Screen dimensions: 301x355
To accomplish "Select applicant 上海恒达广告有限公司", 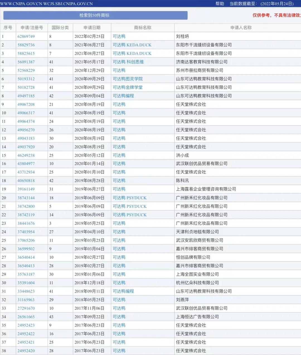I will pyautogui.click(x=197, y=317).
